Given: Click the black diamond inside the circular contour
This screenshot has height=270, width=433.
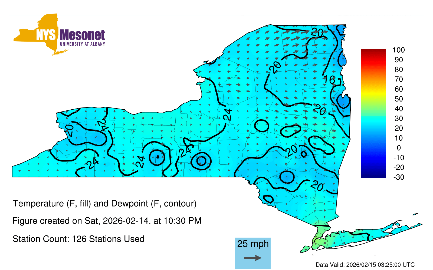Looking at the screenshot, I should (x=158, y=157).
